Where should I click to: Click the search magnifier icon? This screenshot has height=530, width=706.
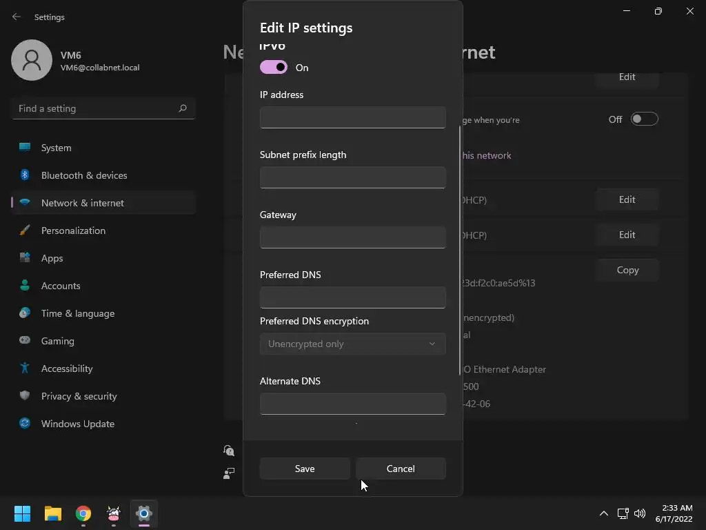coord(183,108)
